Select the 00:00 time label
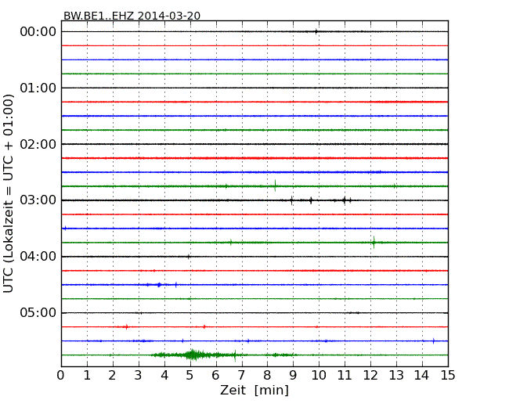This screenshot has height=407, width=509. click(x=38, y=32)
